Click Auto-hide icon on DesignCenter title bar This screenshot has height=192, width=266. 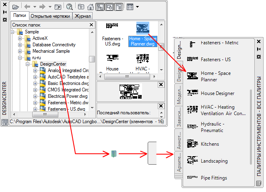[5, 12]
